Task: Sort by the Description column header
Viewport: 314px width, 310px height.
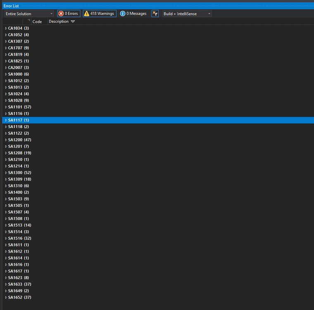Action: 59,21
